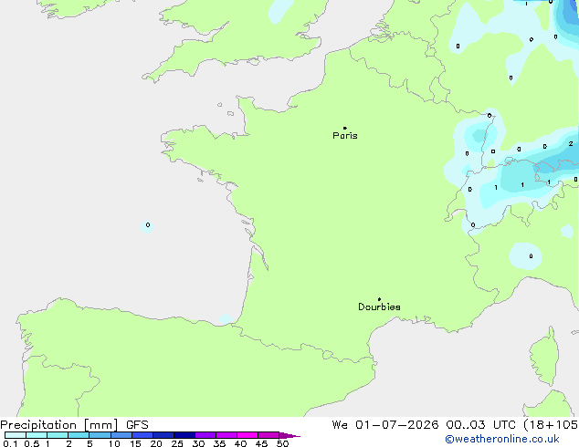The width and height of the screenshot is (579, 447).
Task: Click the legend label '25'
Action: [x=177, y=443]
